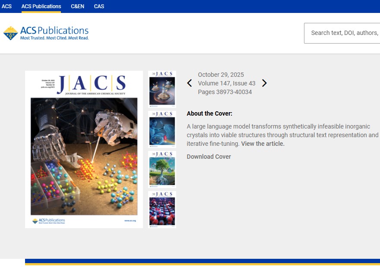Click the 'October 29, 2025' date text
Image resolution: width=380 pixels, height=267 pixels.
coord(221,75)
